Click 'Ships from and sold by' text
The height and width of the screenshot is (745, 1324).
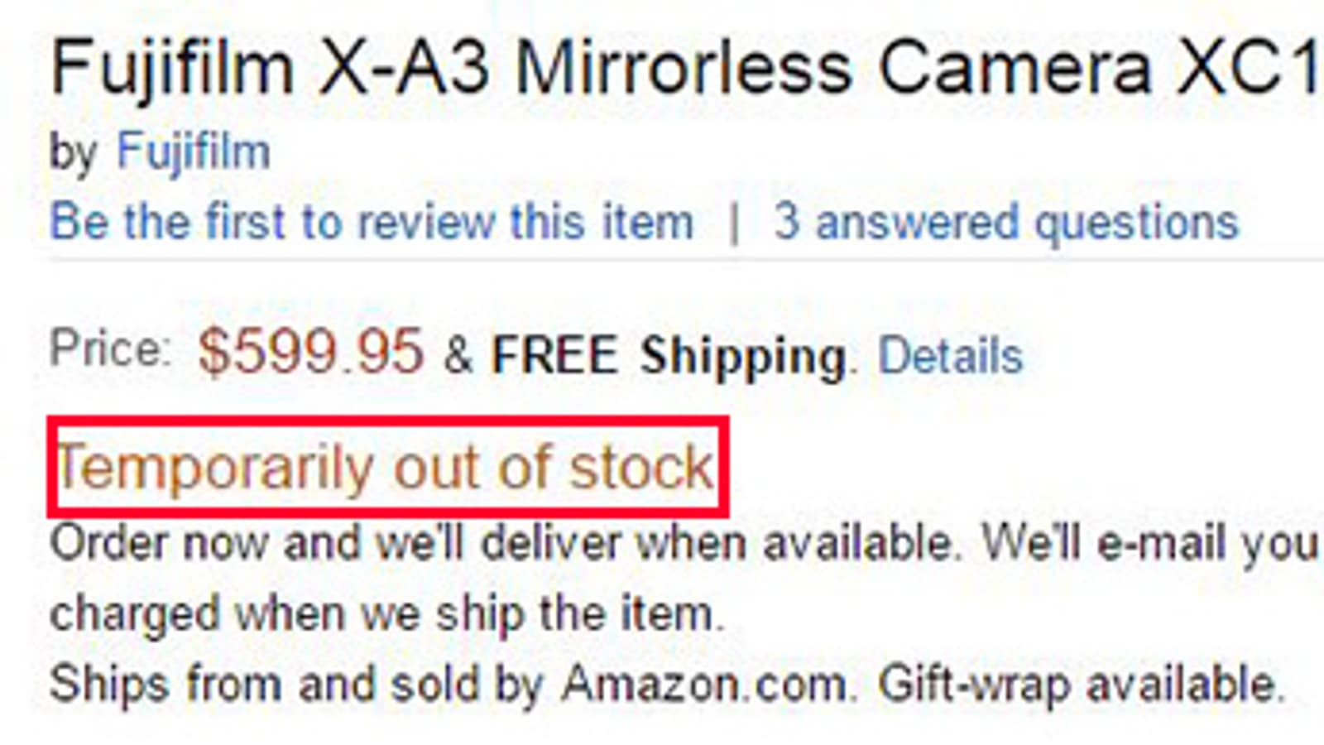click(296, 685)
